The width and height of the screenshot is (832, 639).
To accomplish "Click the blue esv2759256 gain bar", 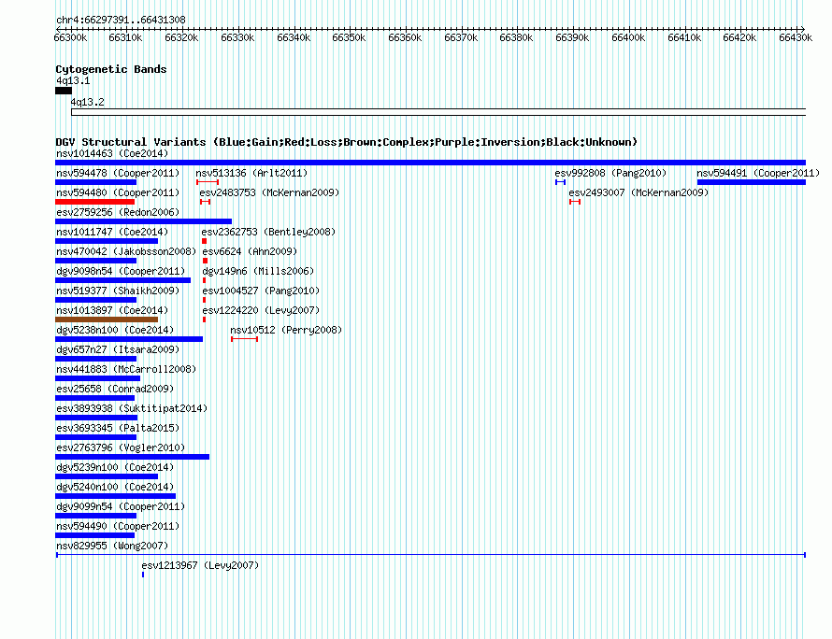I will [x=143, y=221].
